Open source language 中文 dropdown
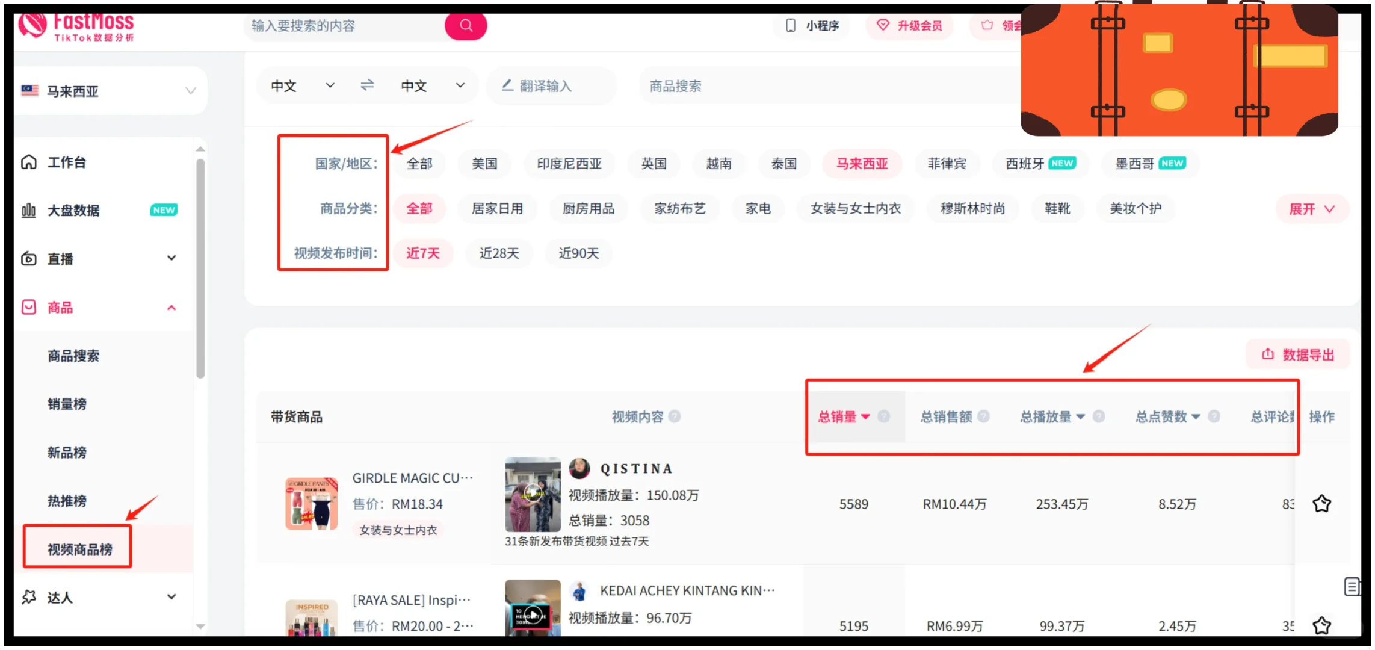This screenshot has height=650, width=1375. tap(303, 86)
